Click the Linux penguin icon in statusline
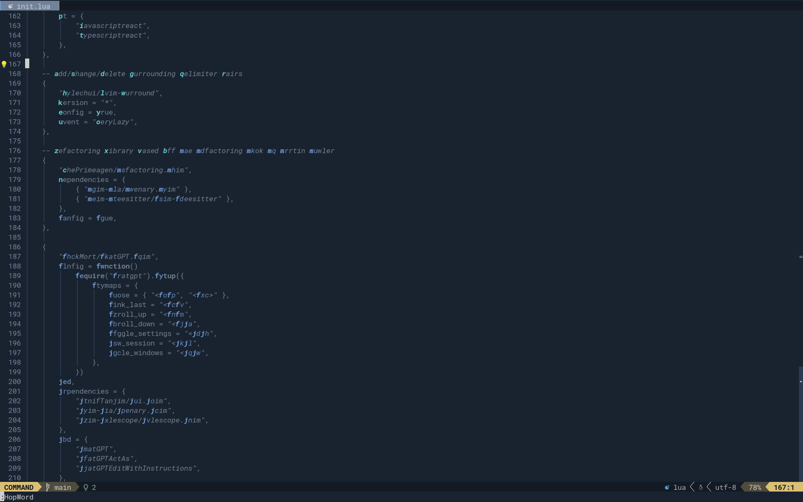Image resolution: width=803 pixels, height=502 pixels. point(701,487)
